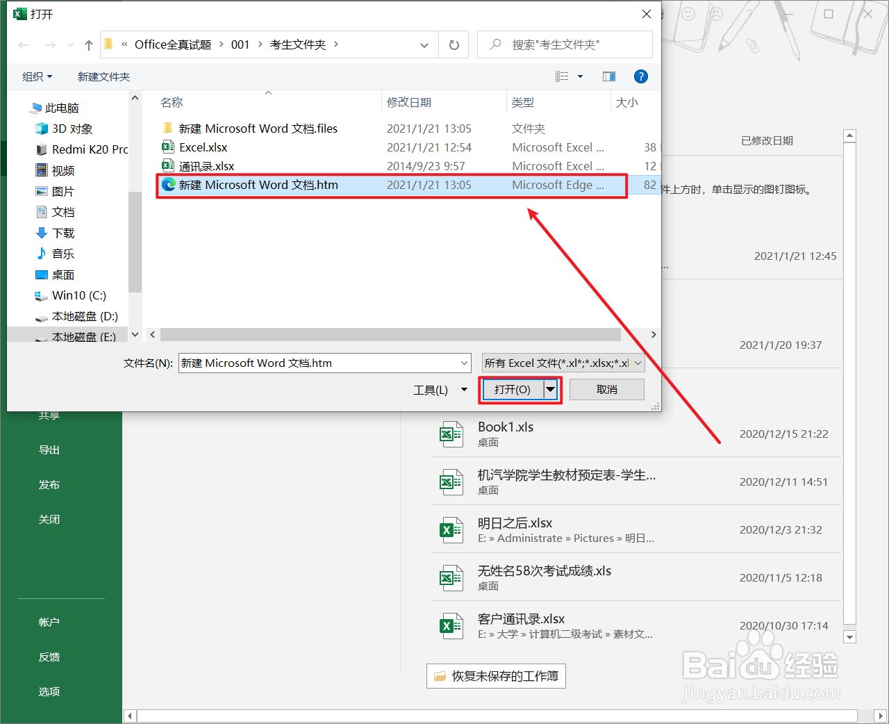Image resolution: width=889 pixels, height=724 pixels.
Task: Go back with the left arrow
Action: [24, 45]
